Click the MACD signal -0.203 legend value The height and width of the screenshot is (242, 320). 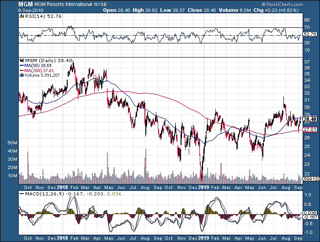click(96, 194)
